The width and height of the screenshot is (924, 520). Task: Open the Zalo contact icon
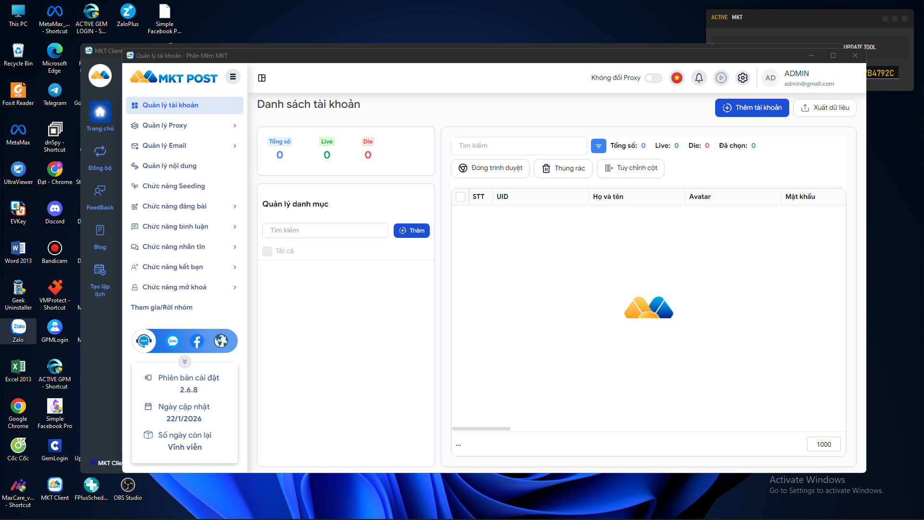coord(173,341)
